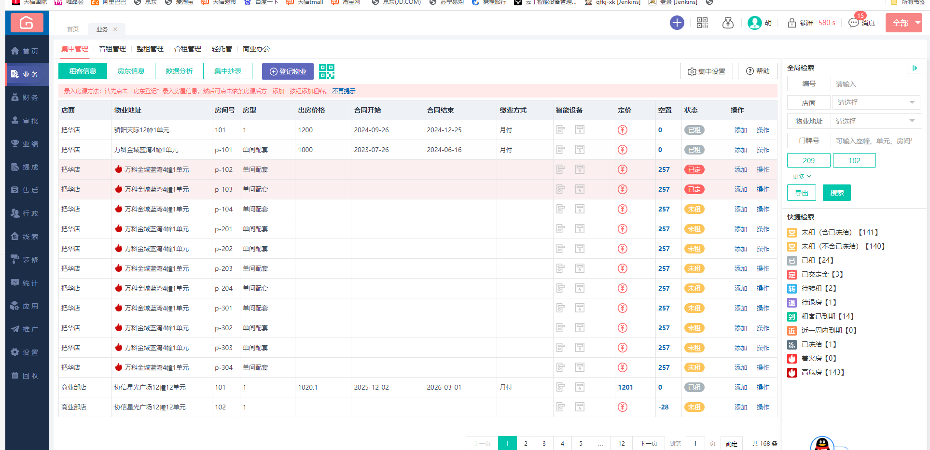This screenshot has height=450, width=930.
Task: Click 已定 status badge for p-103
Action: pyautogui.click(x=694, y=189)
